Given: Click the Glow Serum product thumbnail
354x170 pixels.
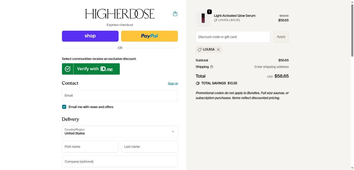Looking at the screenshot, I should (203, 18).
